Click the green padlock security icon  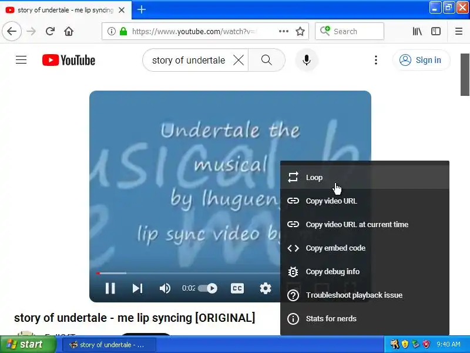pos(123,31)
